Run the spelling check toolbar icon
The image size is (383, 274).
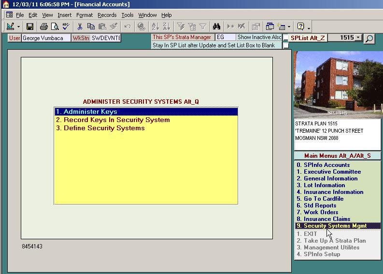[65, 27]
